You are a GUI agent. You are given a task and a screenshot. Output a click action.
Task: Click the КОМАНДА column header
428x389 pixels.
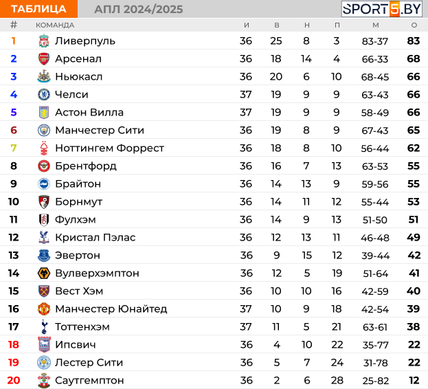tap(55, 25)
